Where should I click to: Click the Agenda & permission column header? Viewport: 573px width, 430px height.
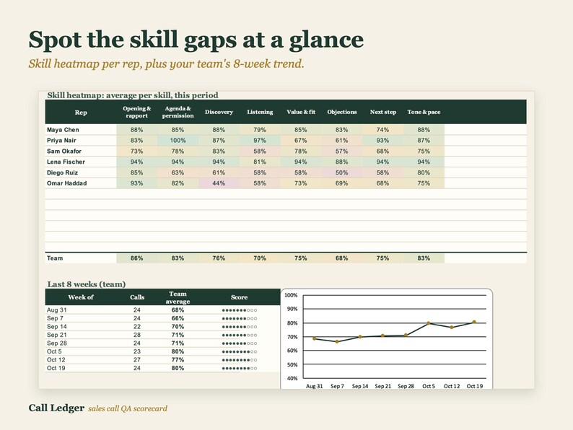click(178, 112)
